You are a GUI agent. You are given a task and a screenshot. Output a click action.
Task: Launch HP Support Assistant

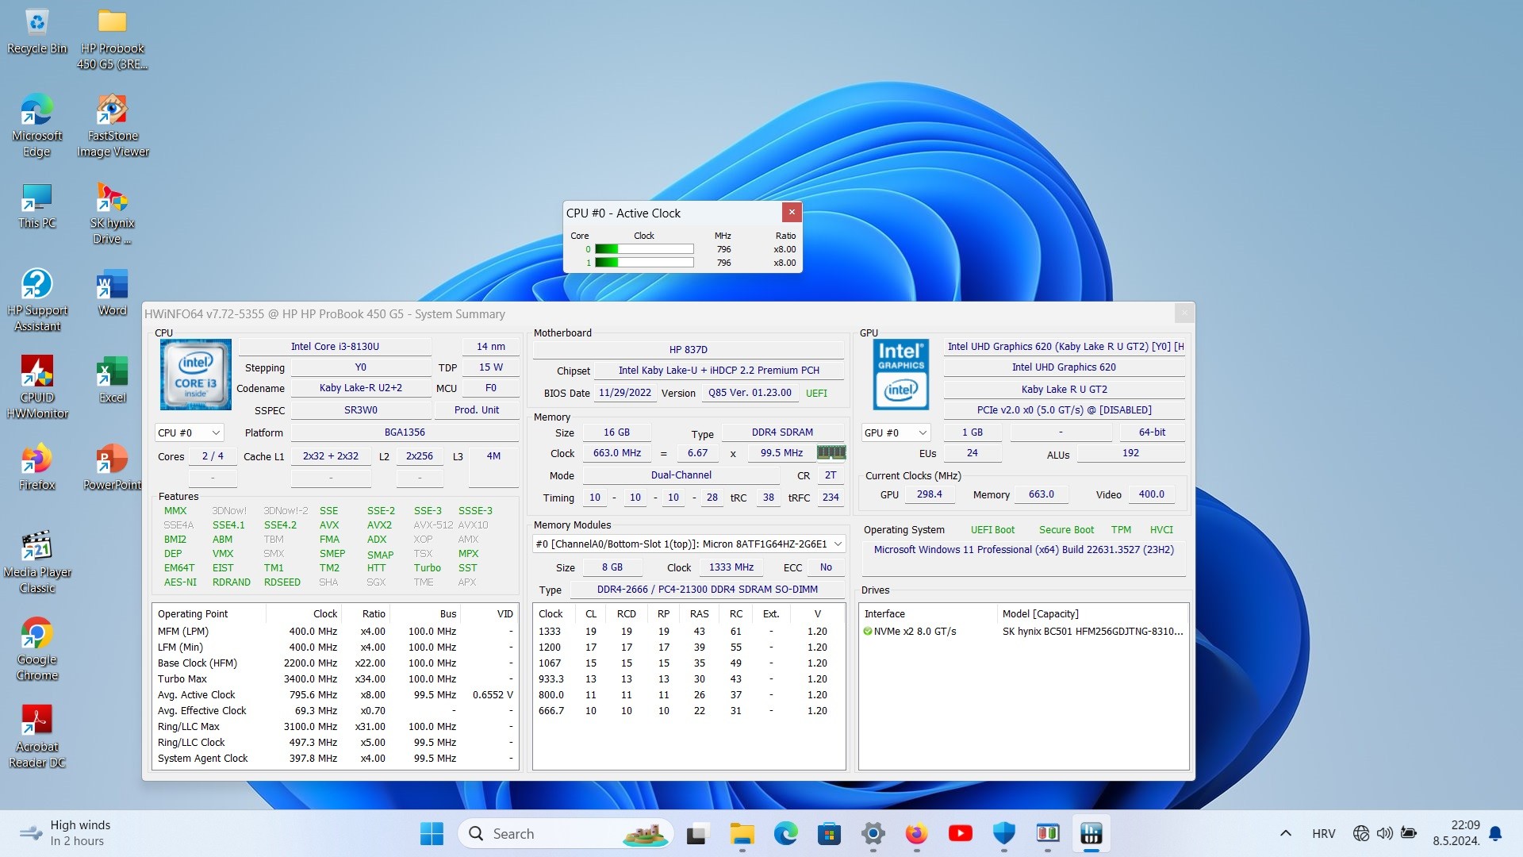(36, 300)
